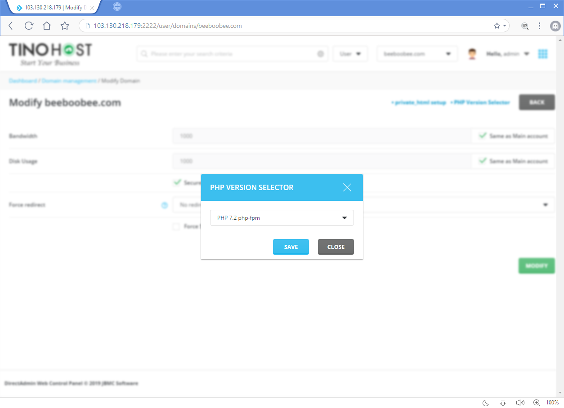This screenshot has width=564, height=408.
Task: Click the CLOSE button in dialog
Action: 336,247
